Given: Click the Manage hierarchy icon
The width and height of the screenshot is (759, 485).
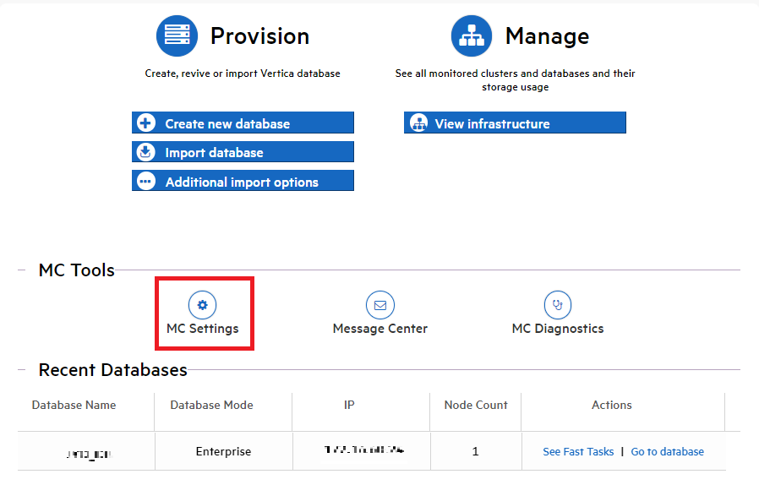Looking at the screenshot, I should [x=472, y=36].
